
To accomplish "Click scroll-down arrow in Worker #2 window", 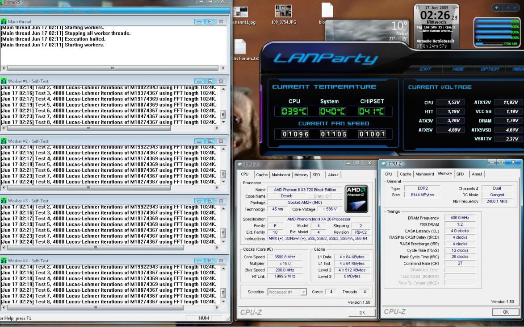I will pyautogui.click(x=223, y=182).
